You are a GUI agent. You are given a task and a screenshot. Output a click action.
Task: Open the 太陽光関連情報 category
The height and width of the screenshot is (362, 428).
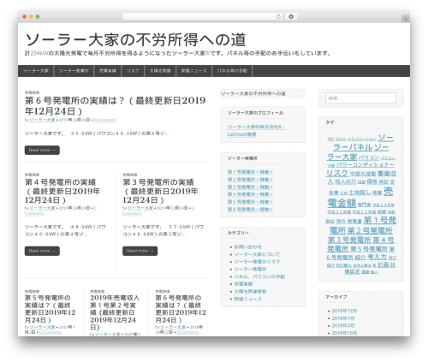click(250, 291)
